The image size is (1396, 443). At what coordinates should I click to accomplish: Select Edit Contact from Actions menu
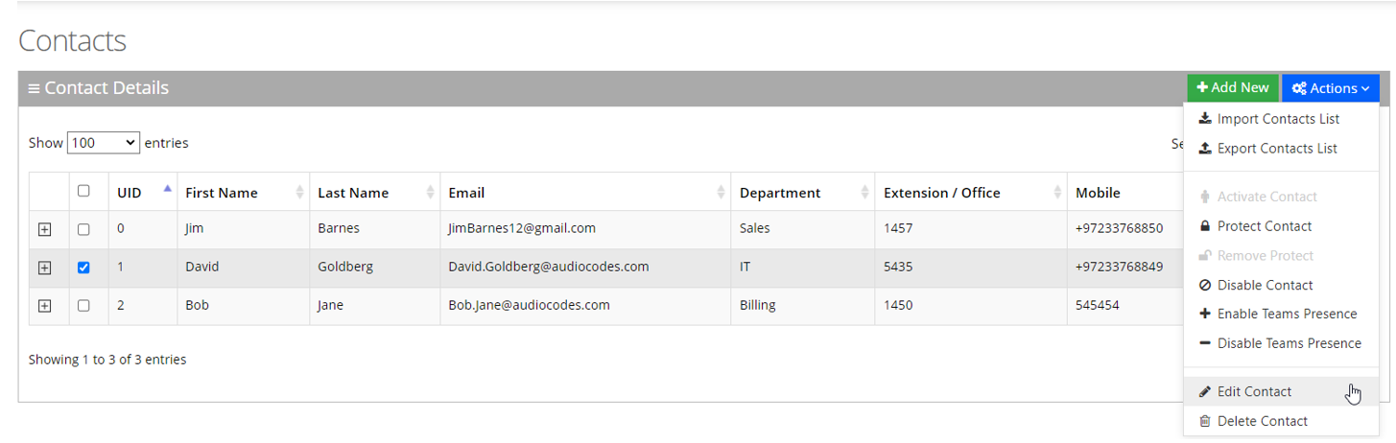(x=1254, y=391)
